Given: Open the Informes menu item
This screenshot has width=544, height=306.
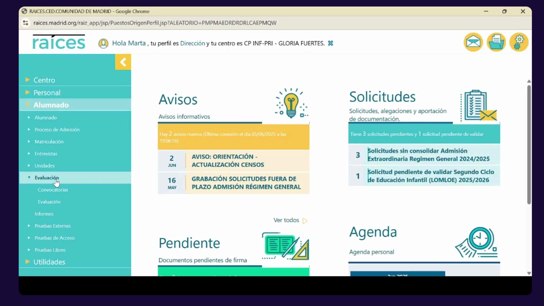Looking at the screenshot, I should 44,214.
